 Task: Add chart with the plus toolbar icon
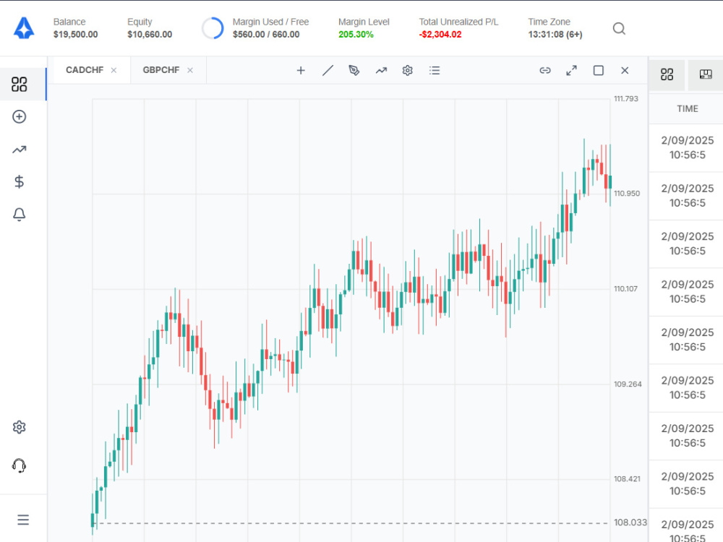point(301,71)
